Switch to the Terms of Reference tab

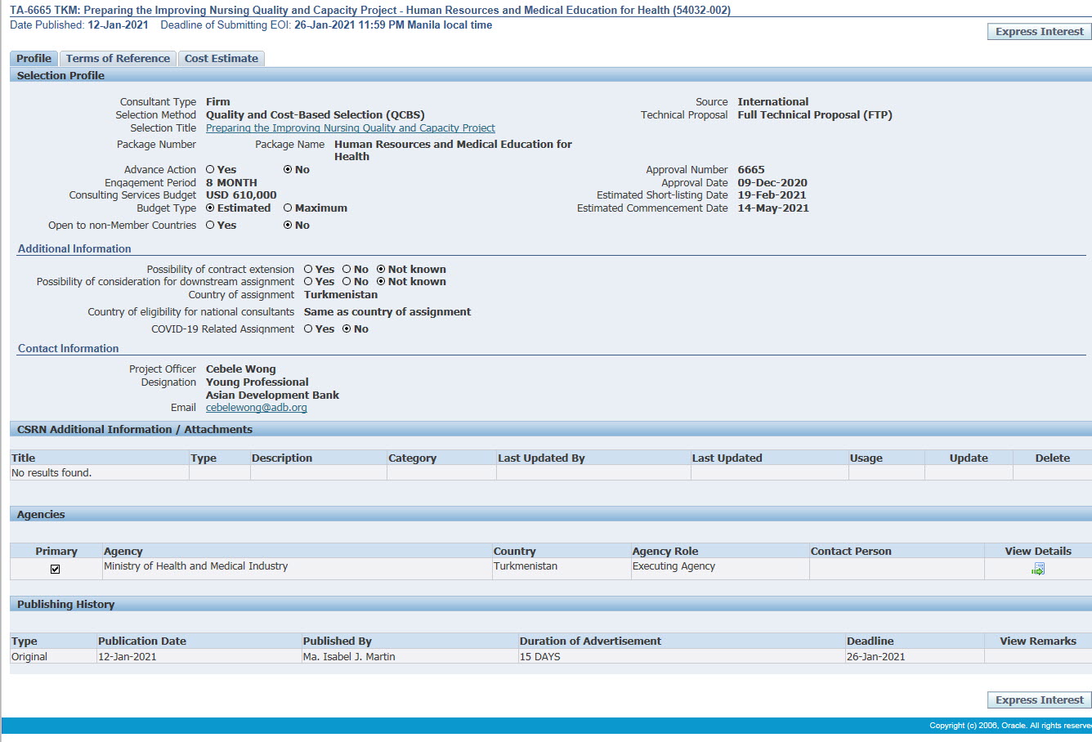click(118, 59)
